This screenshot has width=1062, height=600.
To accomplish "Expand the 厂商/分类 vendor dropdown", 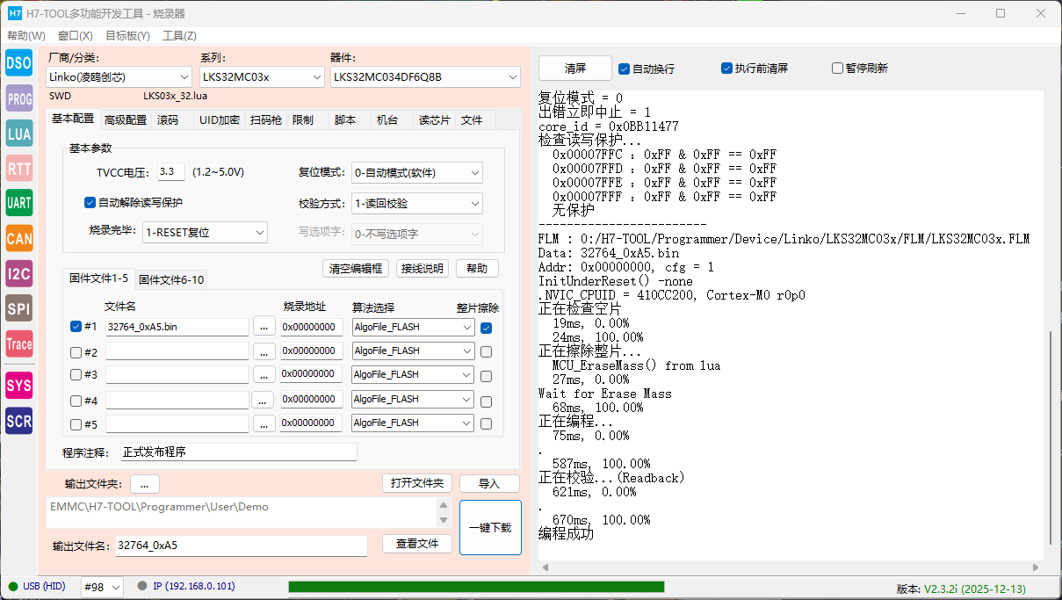I will 118,77.
